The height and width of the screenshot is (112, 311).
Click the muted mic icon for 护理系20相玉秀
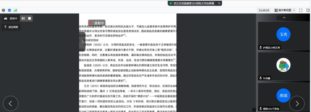click(260, 48)
